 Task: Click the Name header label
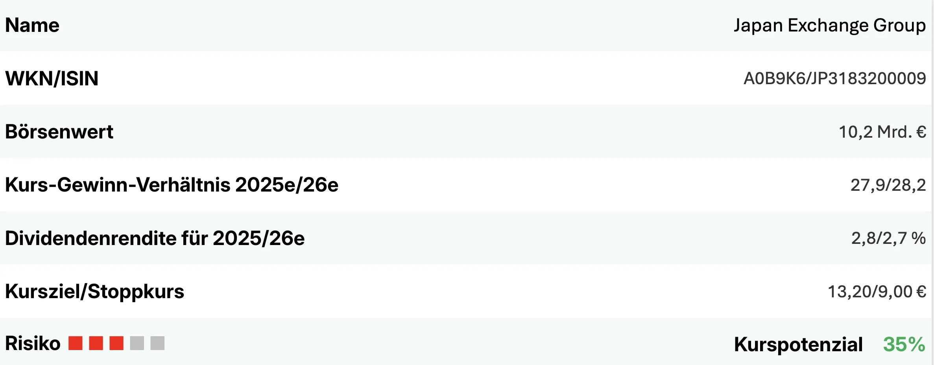coord(32,26)
